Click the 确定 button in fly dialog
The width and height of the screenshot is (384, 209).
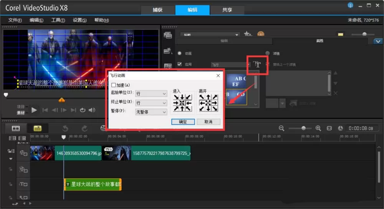tap(183, 122)
